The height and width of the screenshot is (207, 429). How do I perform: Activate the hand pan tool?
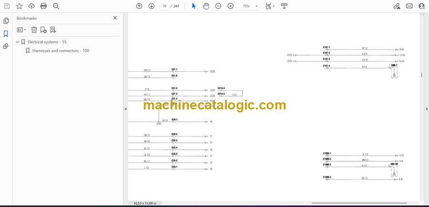click(206, 6)
